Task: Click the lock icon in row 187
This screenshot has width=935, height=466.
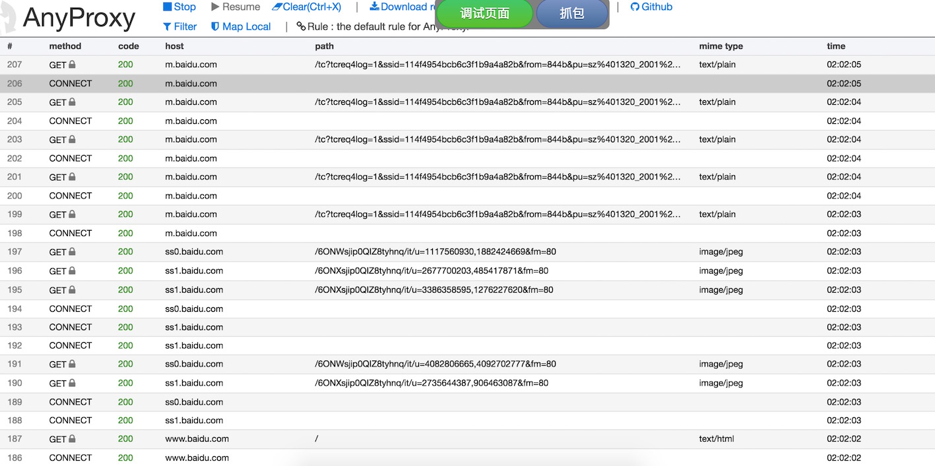Action: [73, 439]
